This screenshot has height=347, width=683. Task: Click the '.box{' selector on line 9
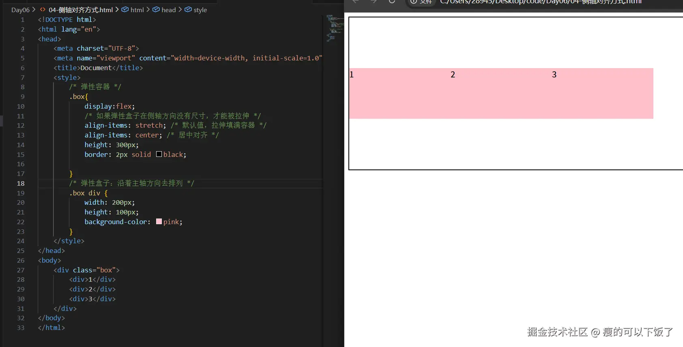click(79, 96)
